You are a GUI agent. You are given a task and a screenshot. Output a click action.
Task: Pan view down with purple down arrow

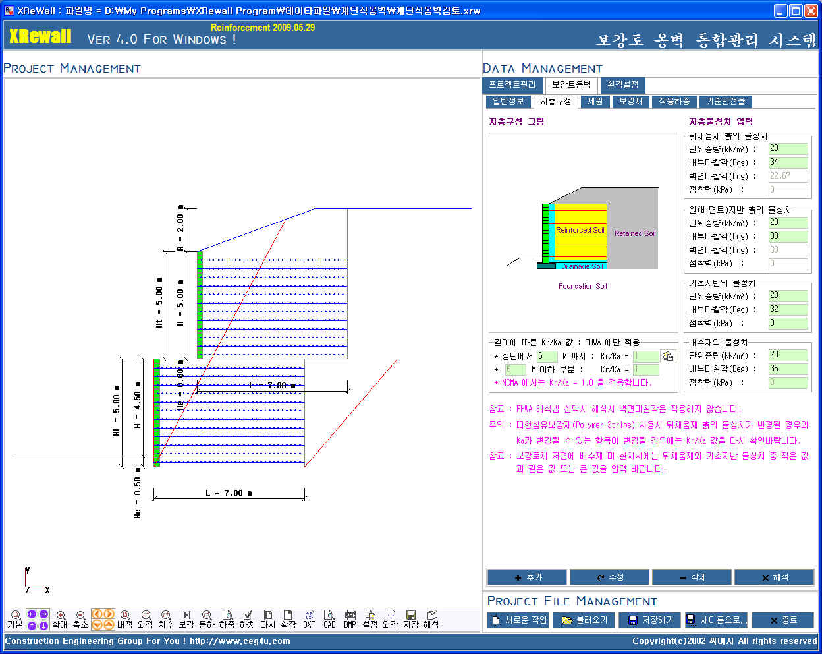pos(43,625)
